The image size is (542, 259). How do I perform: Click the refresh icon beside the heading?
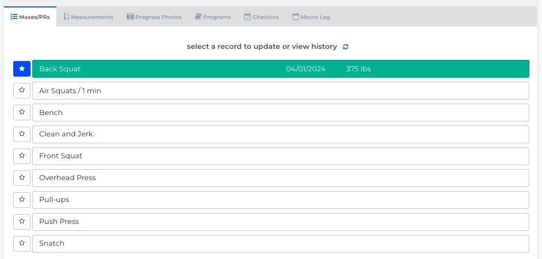click(x=346, y=47)
